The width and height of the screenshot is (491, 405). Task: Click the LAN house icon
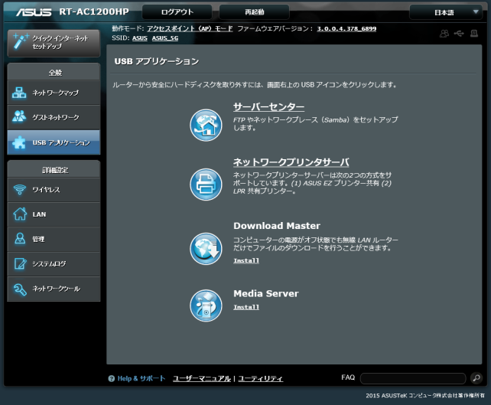click(x=20, y=214)
